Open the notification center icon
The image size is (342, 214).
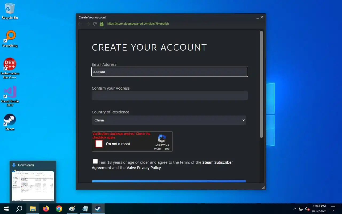coord(333,209)
